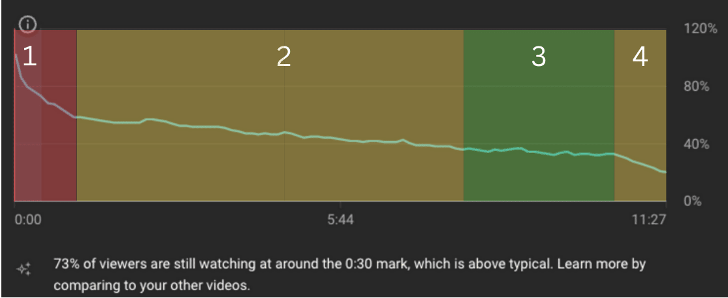This screenshot has height=298, width=728.
Task: Click the number 4 label
Action: click(x=640, y=57)
